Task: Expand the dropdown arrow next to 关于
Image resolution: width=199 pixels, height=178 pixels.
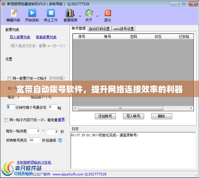Action: 97,16
